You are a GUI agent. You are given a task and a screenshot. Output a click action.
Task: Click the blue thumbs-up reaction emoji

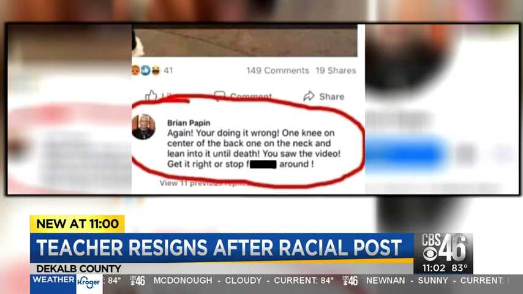145,70
